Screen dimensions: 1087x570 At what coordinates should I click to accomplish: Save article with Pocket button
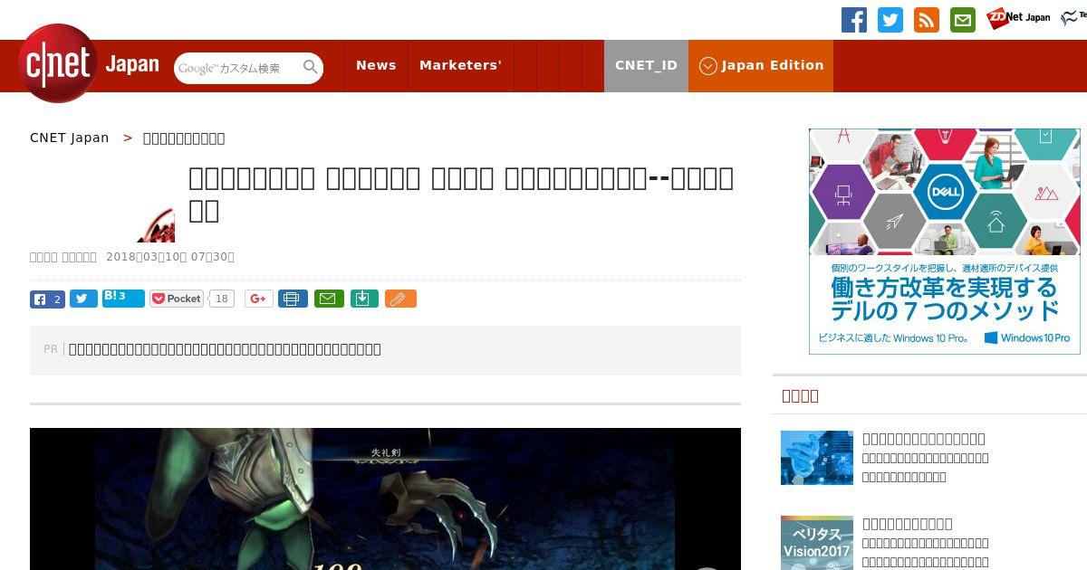pos(177,299)
